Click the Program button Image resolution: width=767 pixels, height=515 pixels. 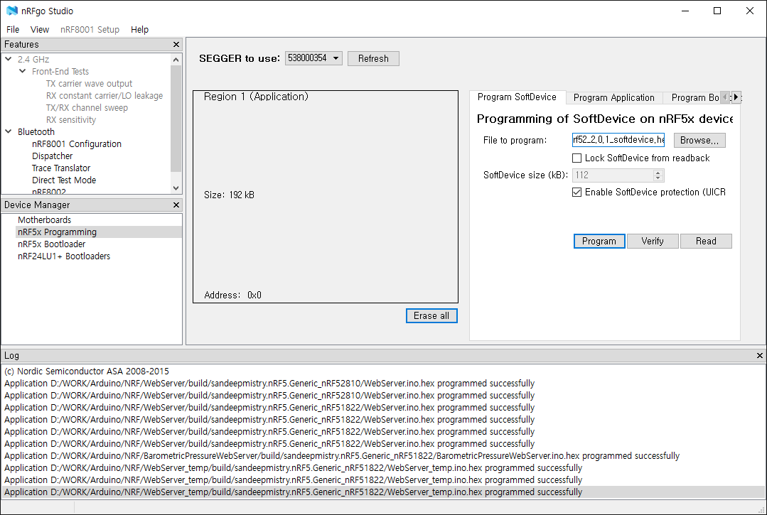click(x=599, y=241)
